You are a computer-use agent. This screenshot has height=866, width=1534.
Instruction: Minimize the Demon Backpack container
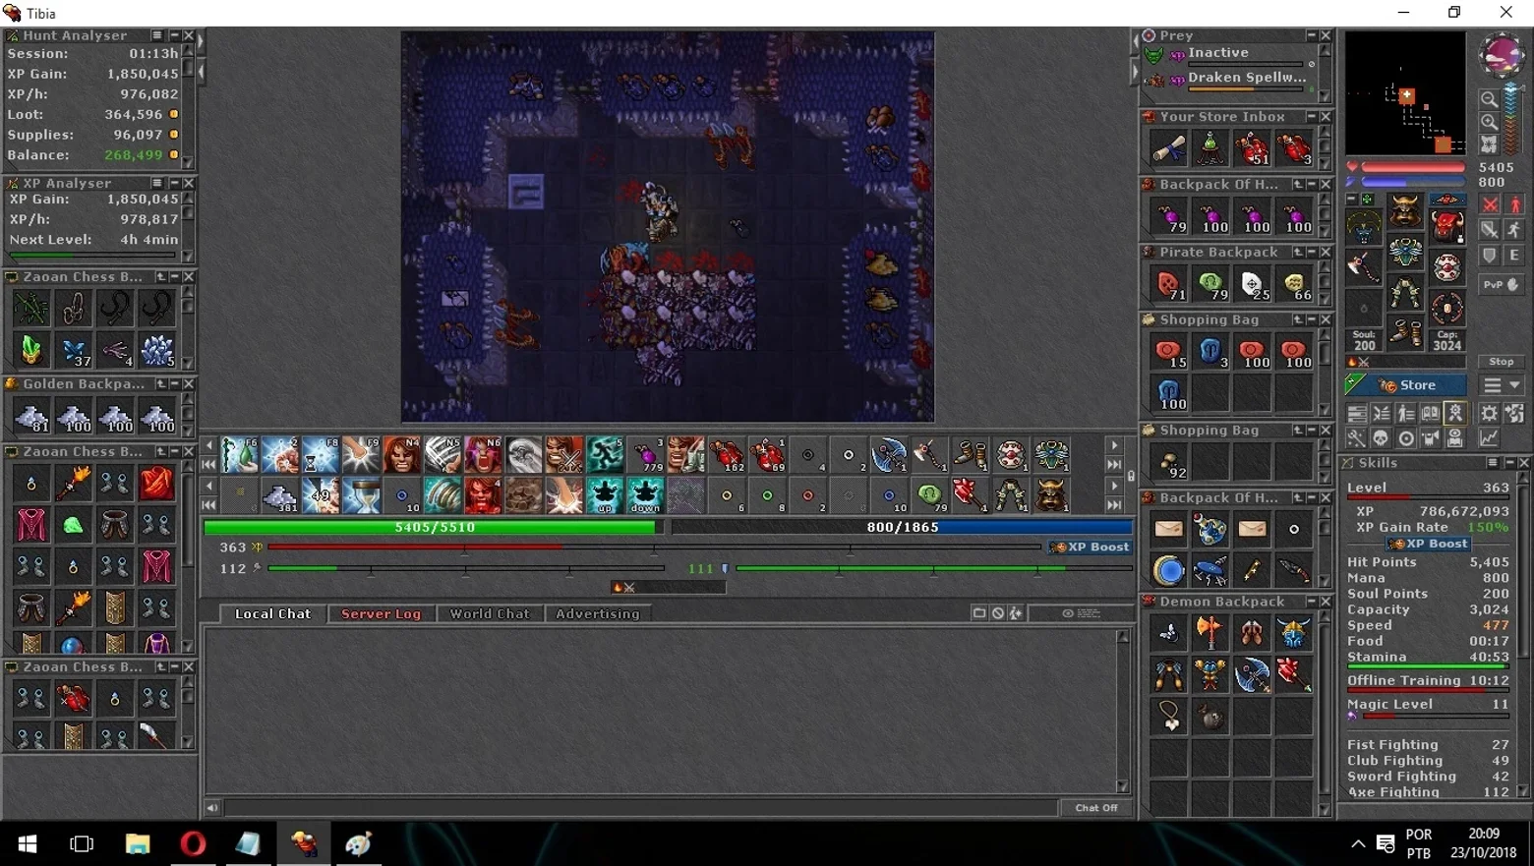(x=1312, y=602)
